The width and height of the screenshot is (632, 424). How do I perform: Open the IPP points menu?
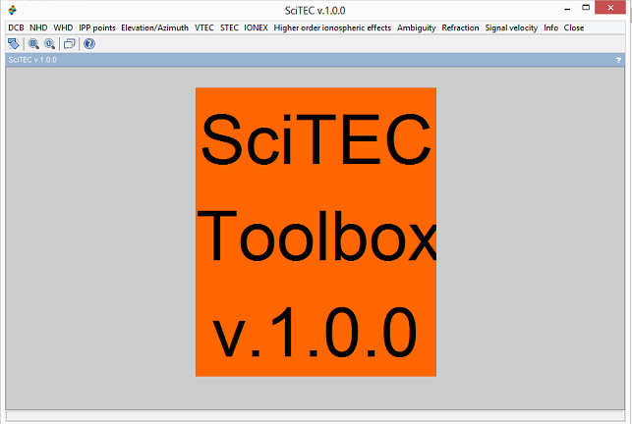click(97, 27)
